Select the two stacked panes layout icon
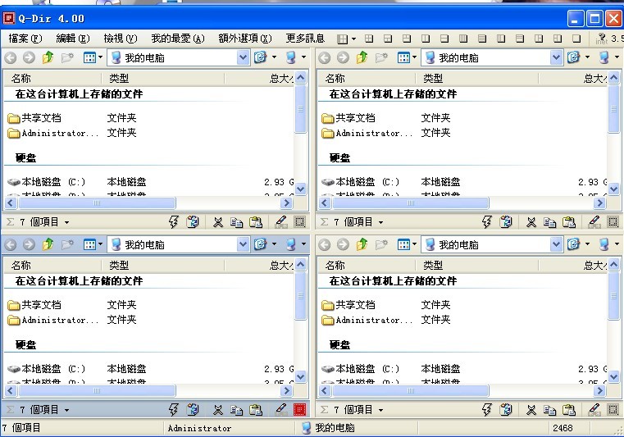This screenshot has height=437, width=624. click(444, 39)
